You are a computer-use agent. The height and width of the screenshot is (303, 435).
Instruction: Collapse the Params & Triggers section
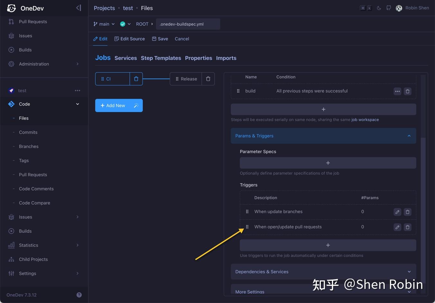point(323,136)
